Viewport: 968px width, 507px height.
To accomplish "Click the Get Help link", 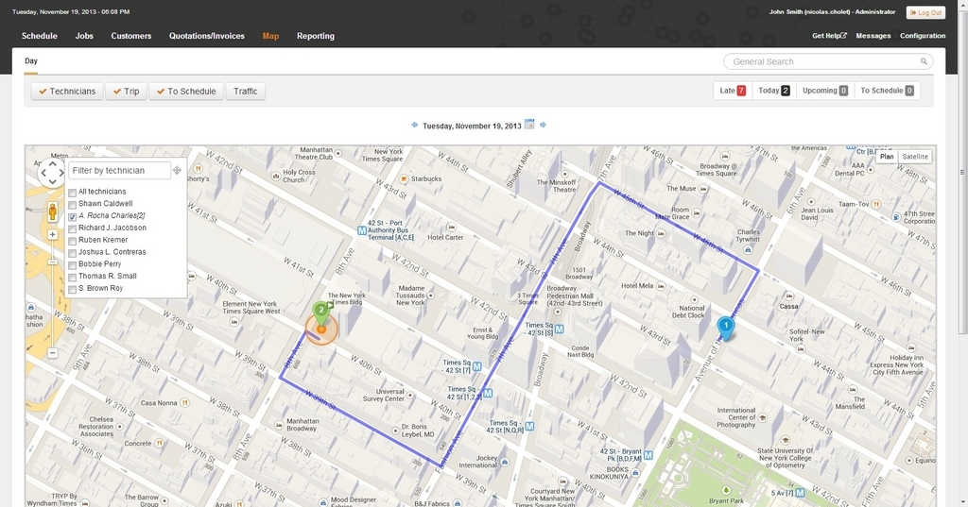I will tap(829, 36).
